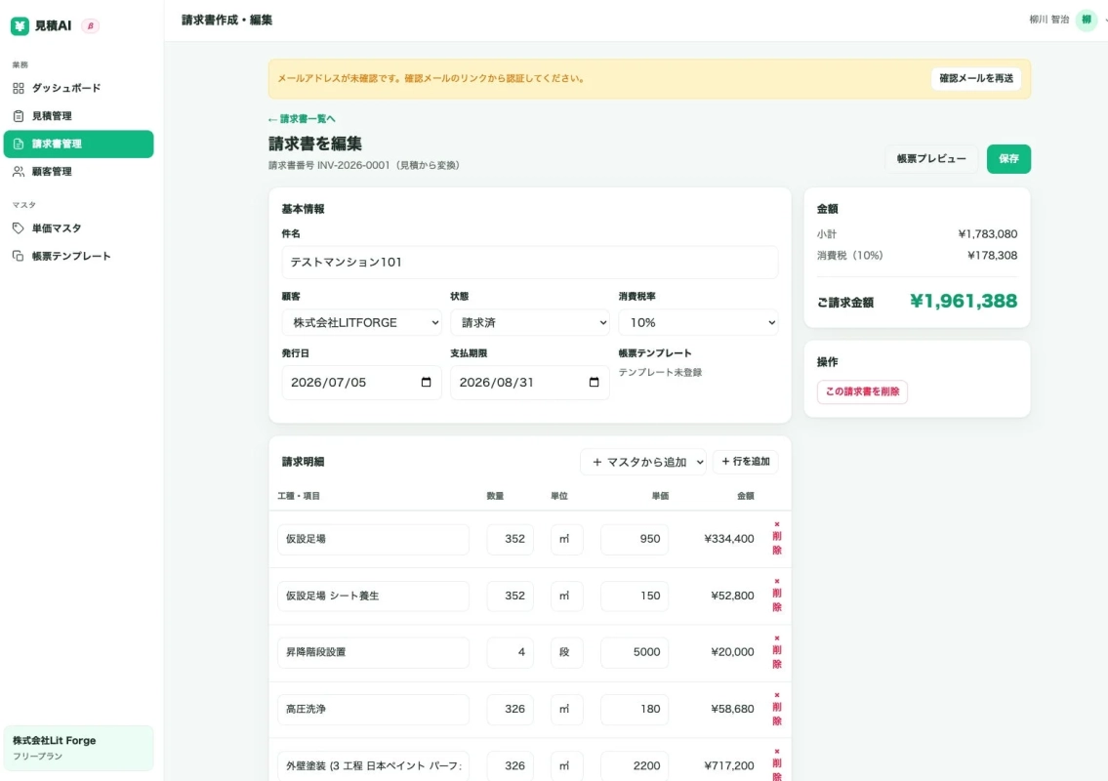Click unit price 150 field
Image resolution: width=1108 pixels, height=781 pixels.
tap(635, 596)
